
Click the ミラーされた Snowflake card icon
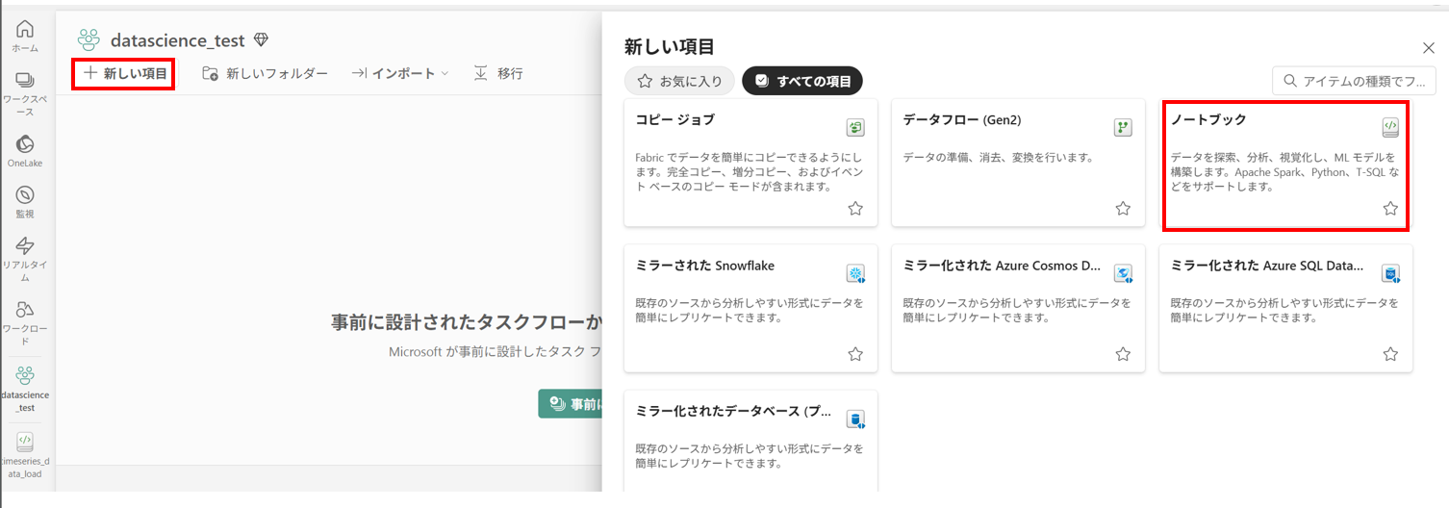point(854,273)
